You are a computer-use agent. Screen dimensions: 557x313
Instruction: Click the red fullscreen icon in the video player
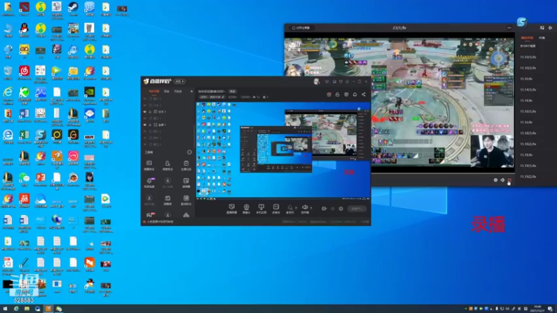pyautogui.click(x=510, y=180)
